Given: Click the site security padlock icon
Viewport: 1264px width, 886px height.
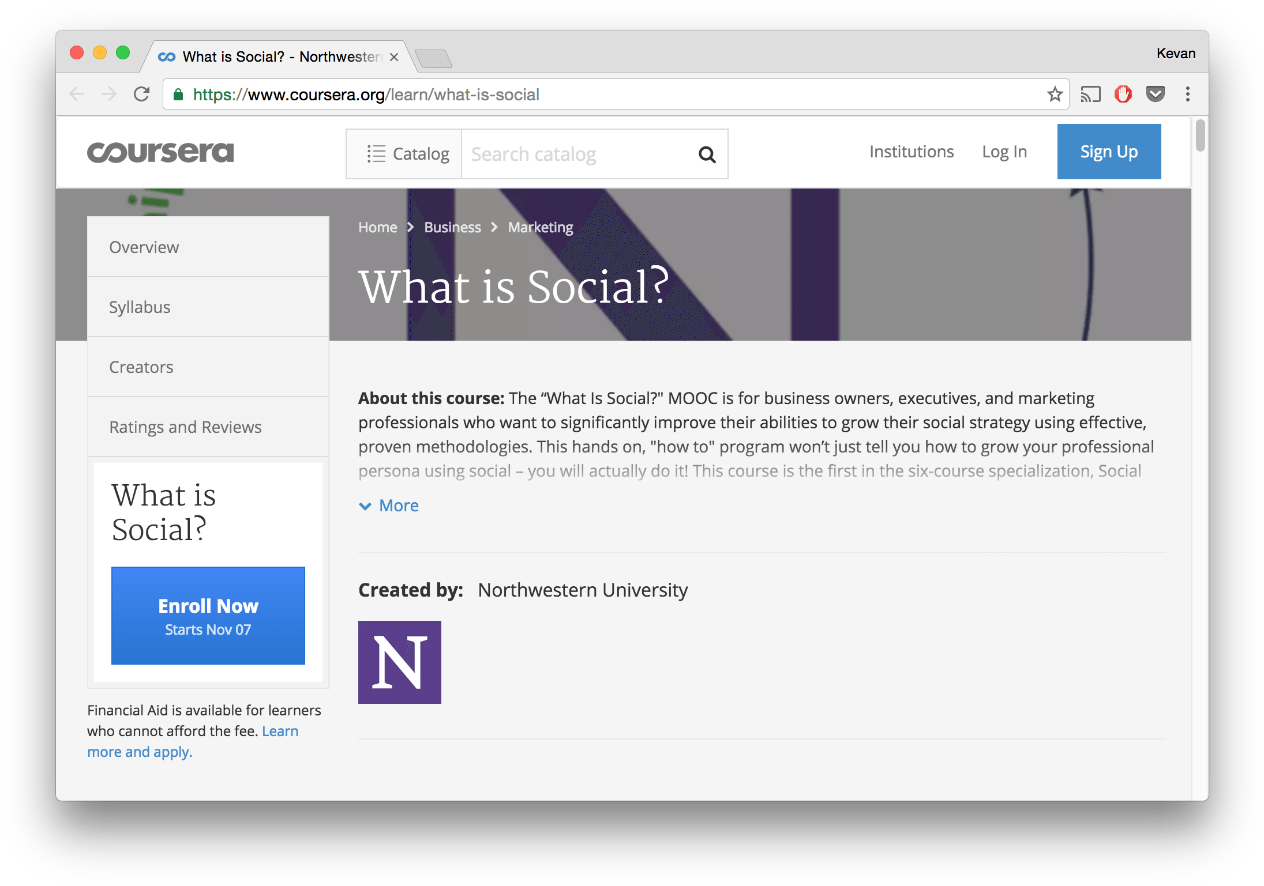Looking at the screenshot, I should click(178, 94).
